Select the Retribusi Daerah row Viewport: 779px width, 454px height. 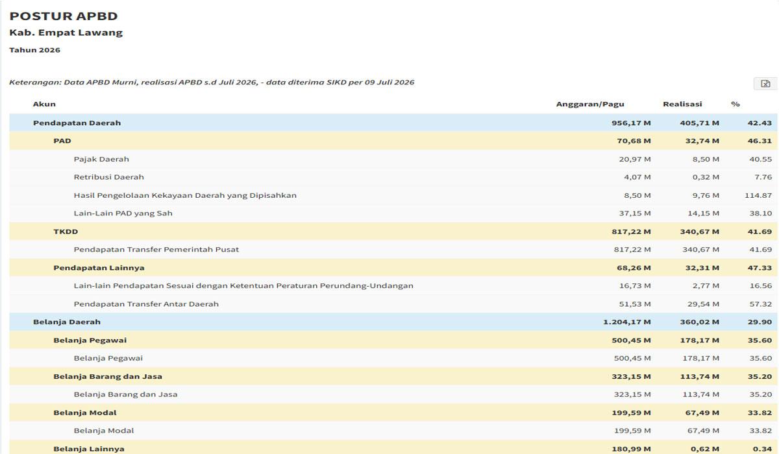[x=393, y=177]
